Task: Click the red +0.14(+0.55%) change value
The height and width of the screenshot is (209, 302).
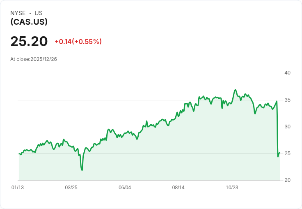Action: [78, 42]
